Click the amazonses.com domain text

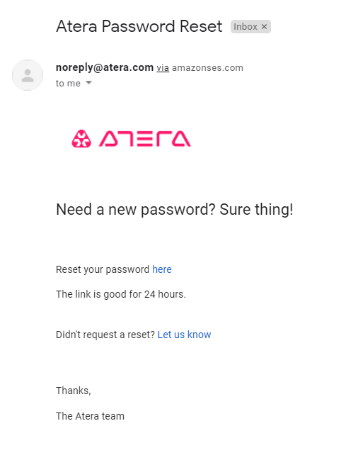(x=207, y=68)
